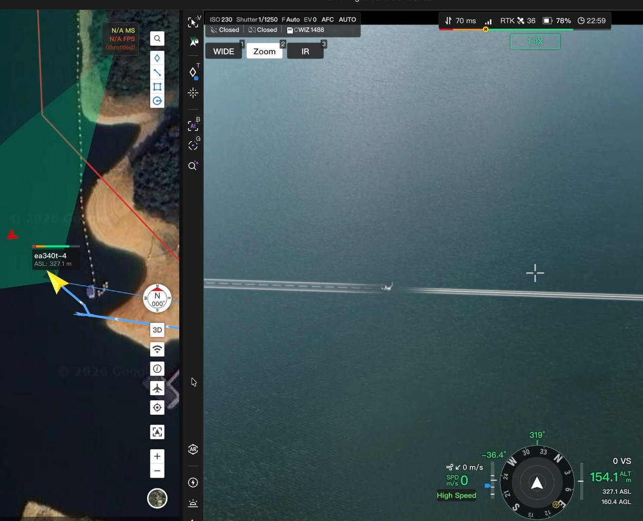The width and height of the screenshot is (643, 521).
Task: Click the first Closed status indicator
Action: (225, 30)
